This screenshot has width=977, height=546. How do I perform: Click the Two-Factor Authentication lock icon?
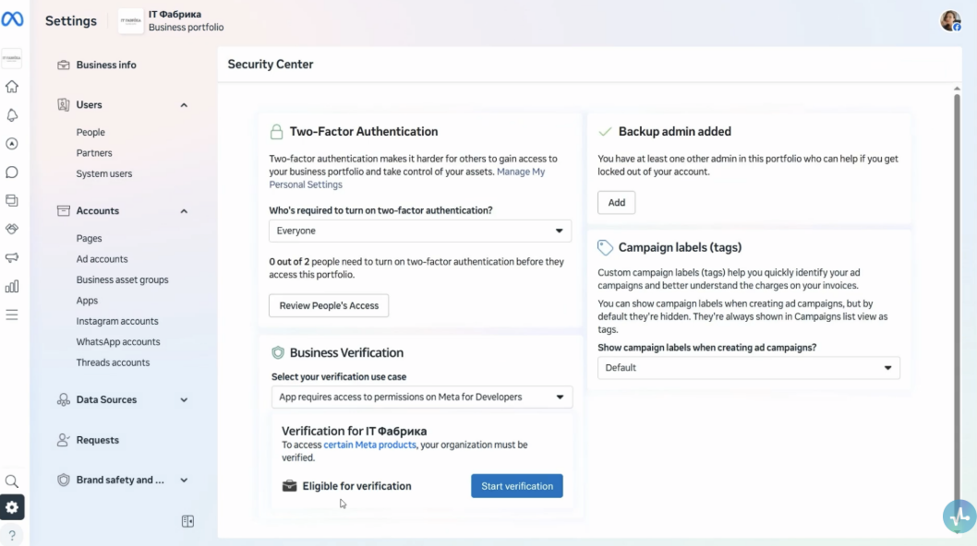tap(277, 131)
